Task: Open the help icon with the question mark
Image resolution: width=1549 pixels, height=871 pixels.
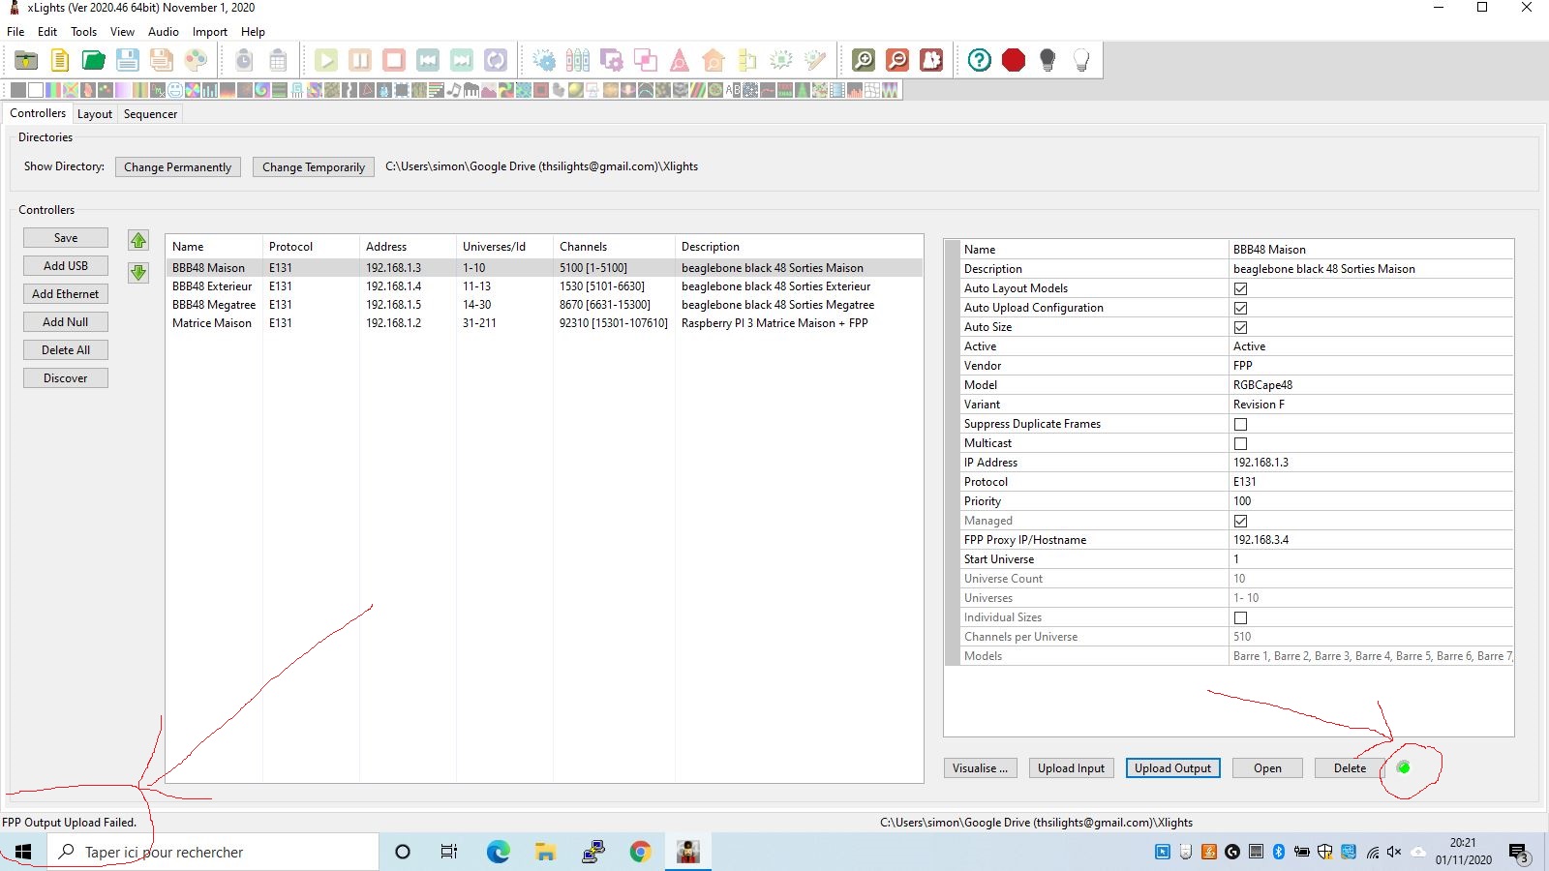Action: click(979, 59)
